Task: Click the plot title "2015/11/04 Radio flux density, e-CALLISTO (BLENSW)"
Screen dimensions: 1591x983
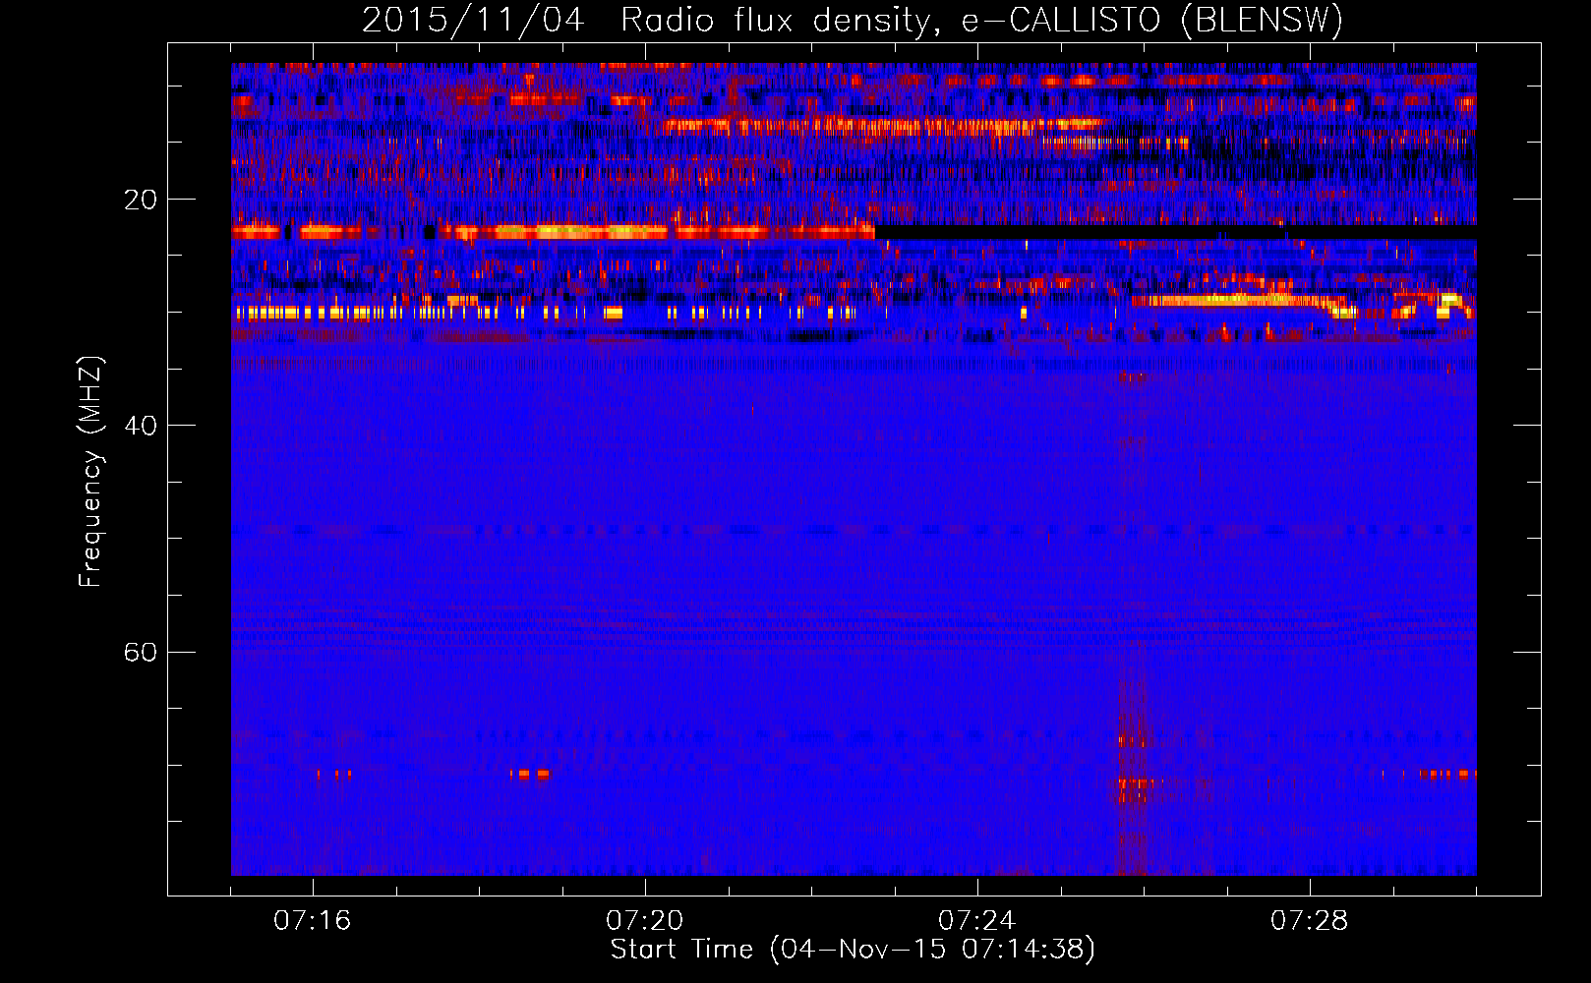Action: (853, 21)
